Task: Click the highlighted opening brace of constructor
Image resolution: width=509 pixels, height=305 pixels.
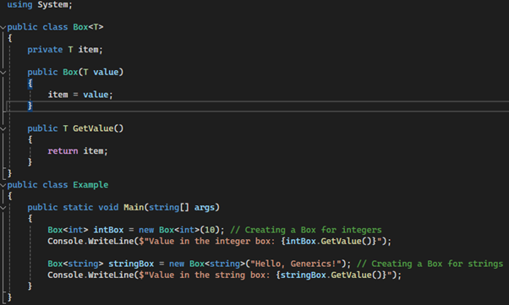Action: (30, 84)
